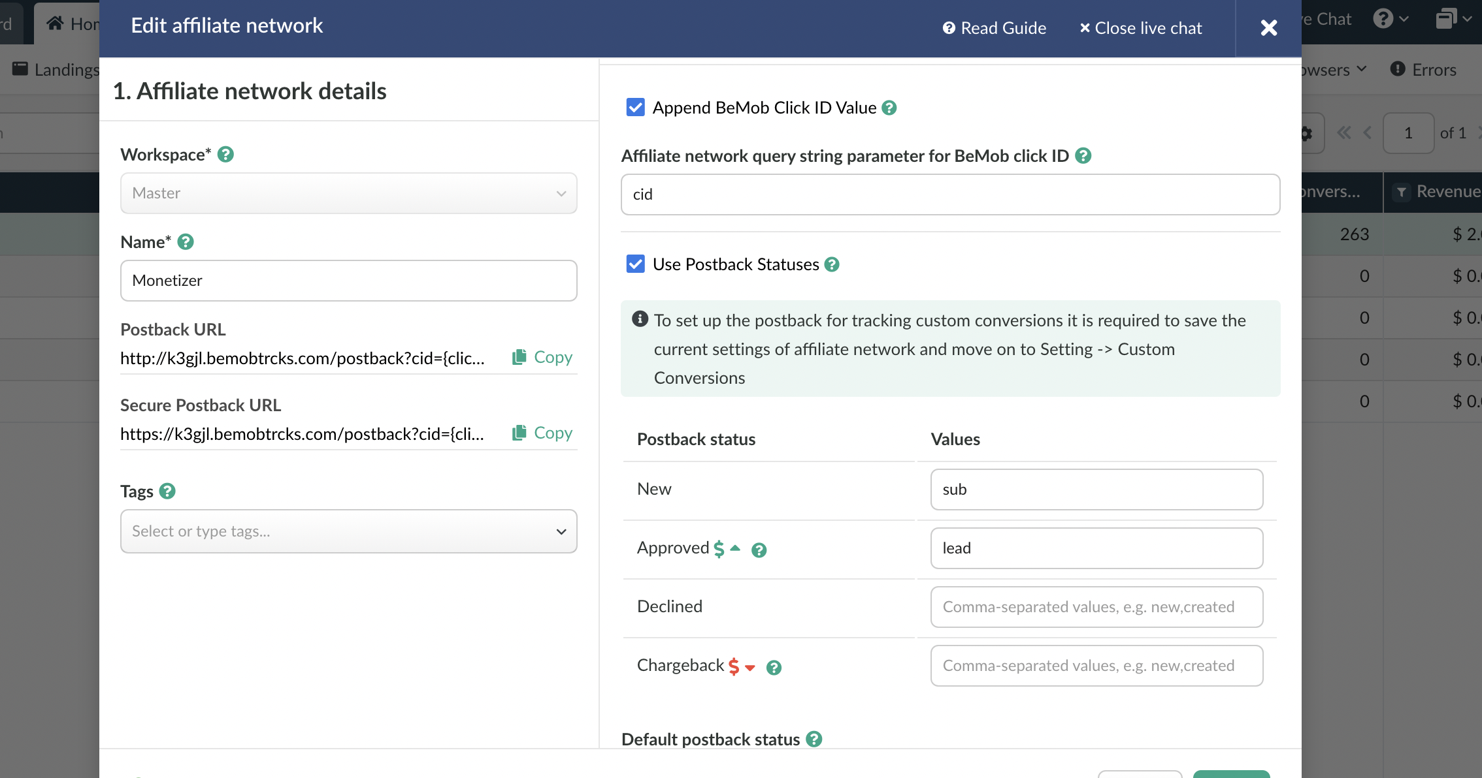Click help icon beside Append BeMob Click ID Value
Screen dimensions: 1482x778
[x=889, y=108]
